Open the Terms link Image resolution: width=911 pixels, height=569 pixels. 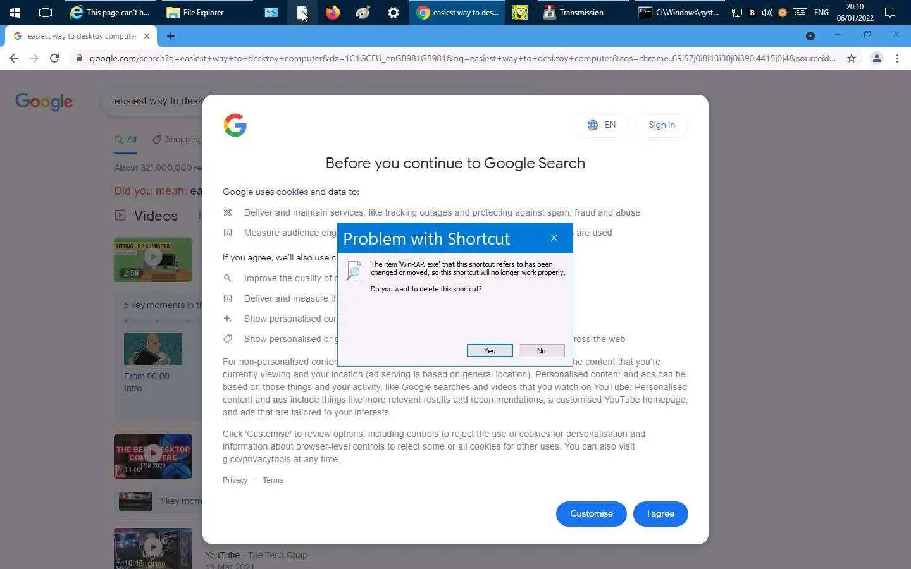(x=273, y=480)
